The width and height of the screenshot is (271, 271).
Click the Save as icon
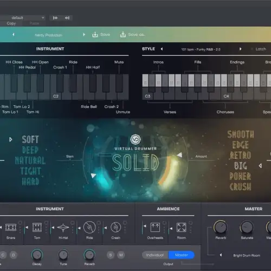point(123,34)
